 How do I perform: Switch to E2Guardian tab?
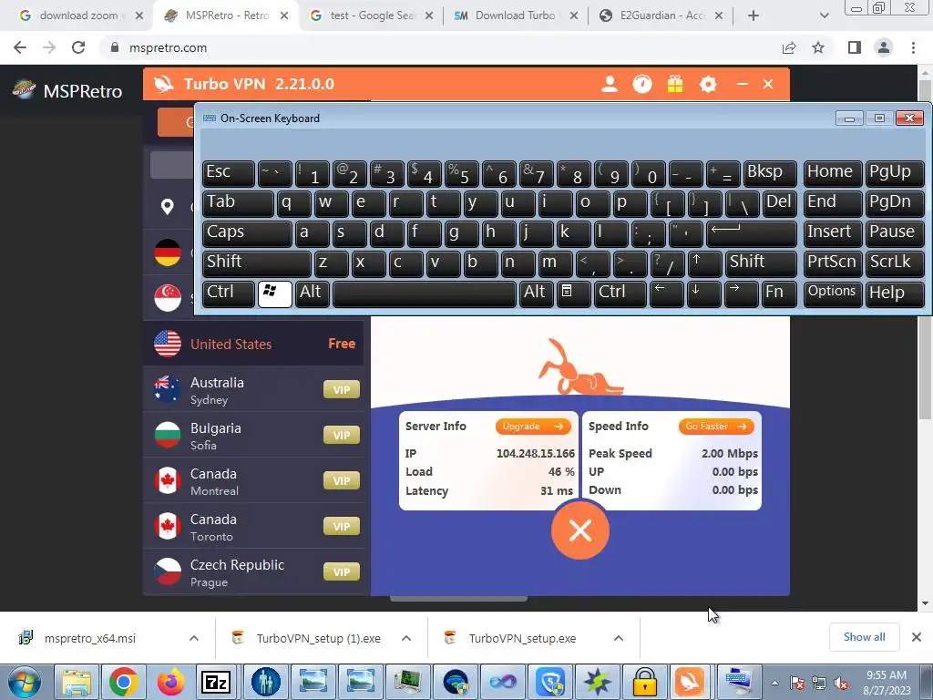[x=661, y=15]
